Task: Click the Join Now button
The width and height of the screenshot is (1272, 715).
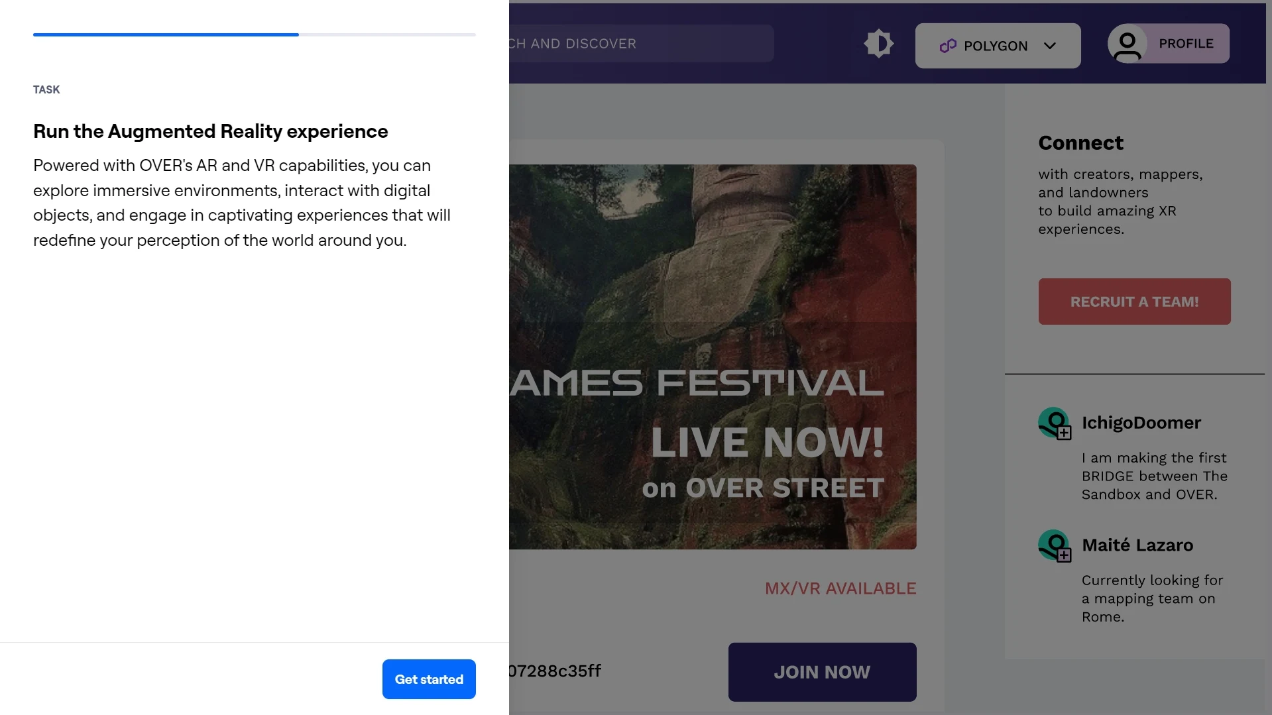Action: pyautogui.click(x=822, y=672)
